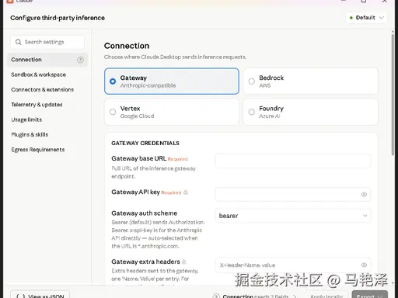Click the Gateway auth scheme label
Viewport: 398px width, 298px height.
point(145,213)
